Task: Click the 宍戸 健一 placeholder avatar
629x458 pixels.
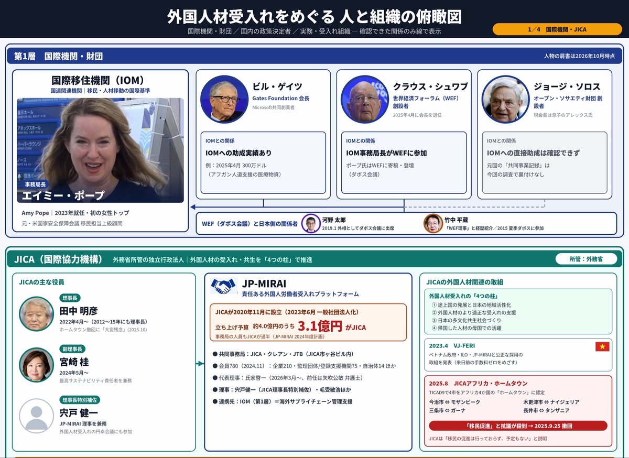Action: pos(37,416)
